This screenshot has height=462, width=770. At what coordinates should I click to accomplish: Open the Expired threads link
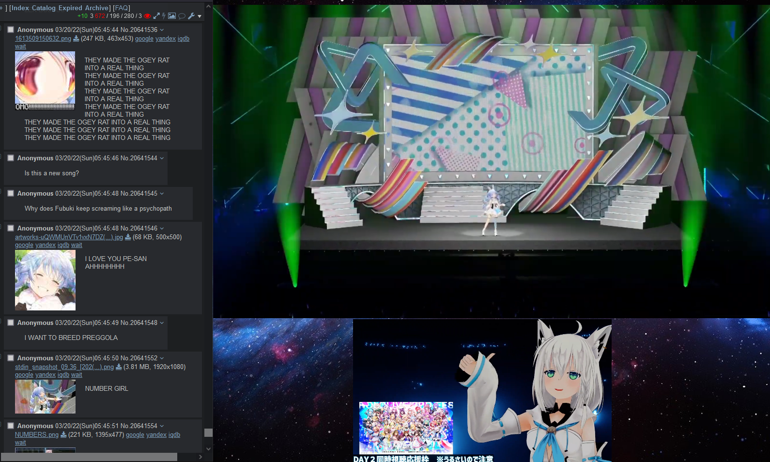click(x=71, y=8)
